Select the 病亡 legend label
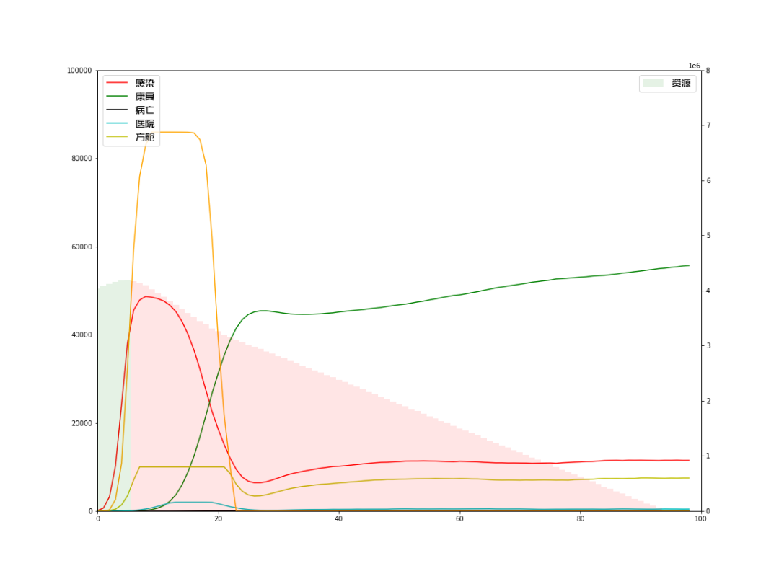 [145, 110]
